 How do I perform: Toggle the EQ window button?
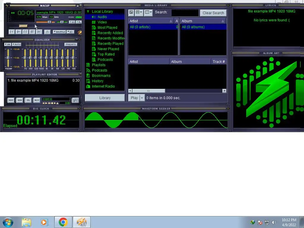[72, 22]
